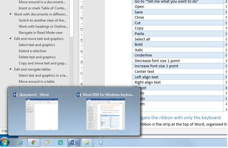Go to 'Extend a selection' heading
The width and height of the screenshot is (228, 148).
32,51
